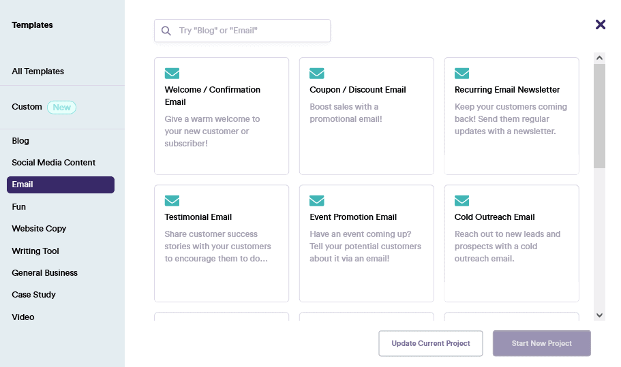Click the scrollbar up arrow

pyautogui.click(x=600, y=58)
